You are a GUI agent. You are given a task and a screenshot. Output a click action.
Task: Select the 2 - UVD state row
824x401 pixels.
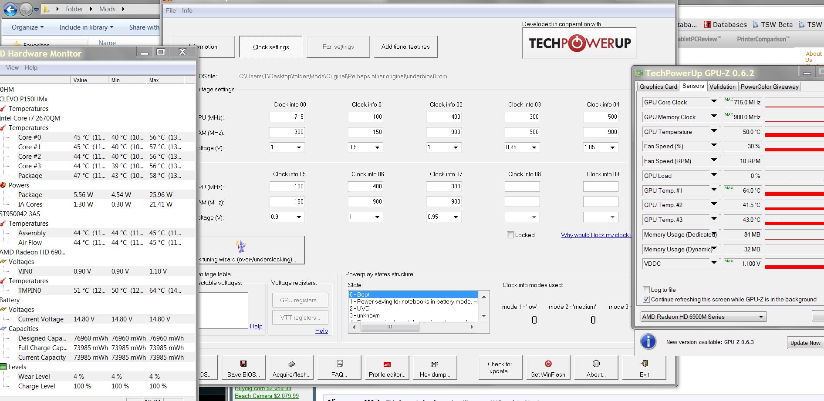click(413, 308)
